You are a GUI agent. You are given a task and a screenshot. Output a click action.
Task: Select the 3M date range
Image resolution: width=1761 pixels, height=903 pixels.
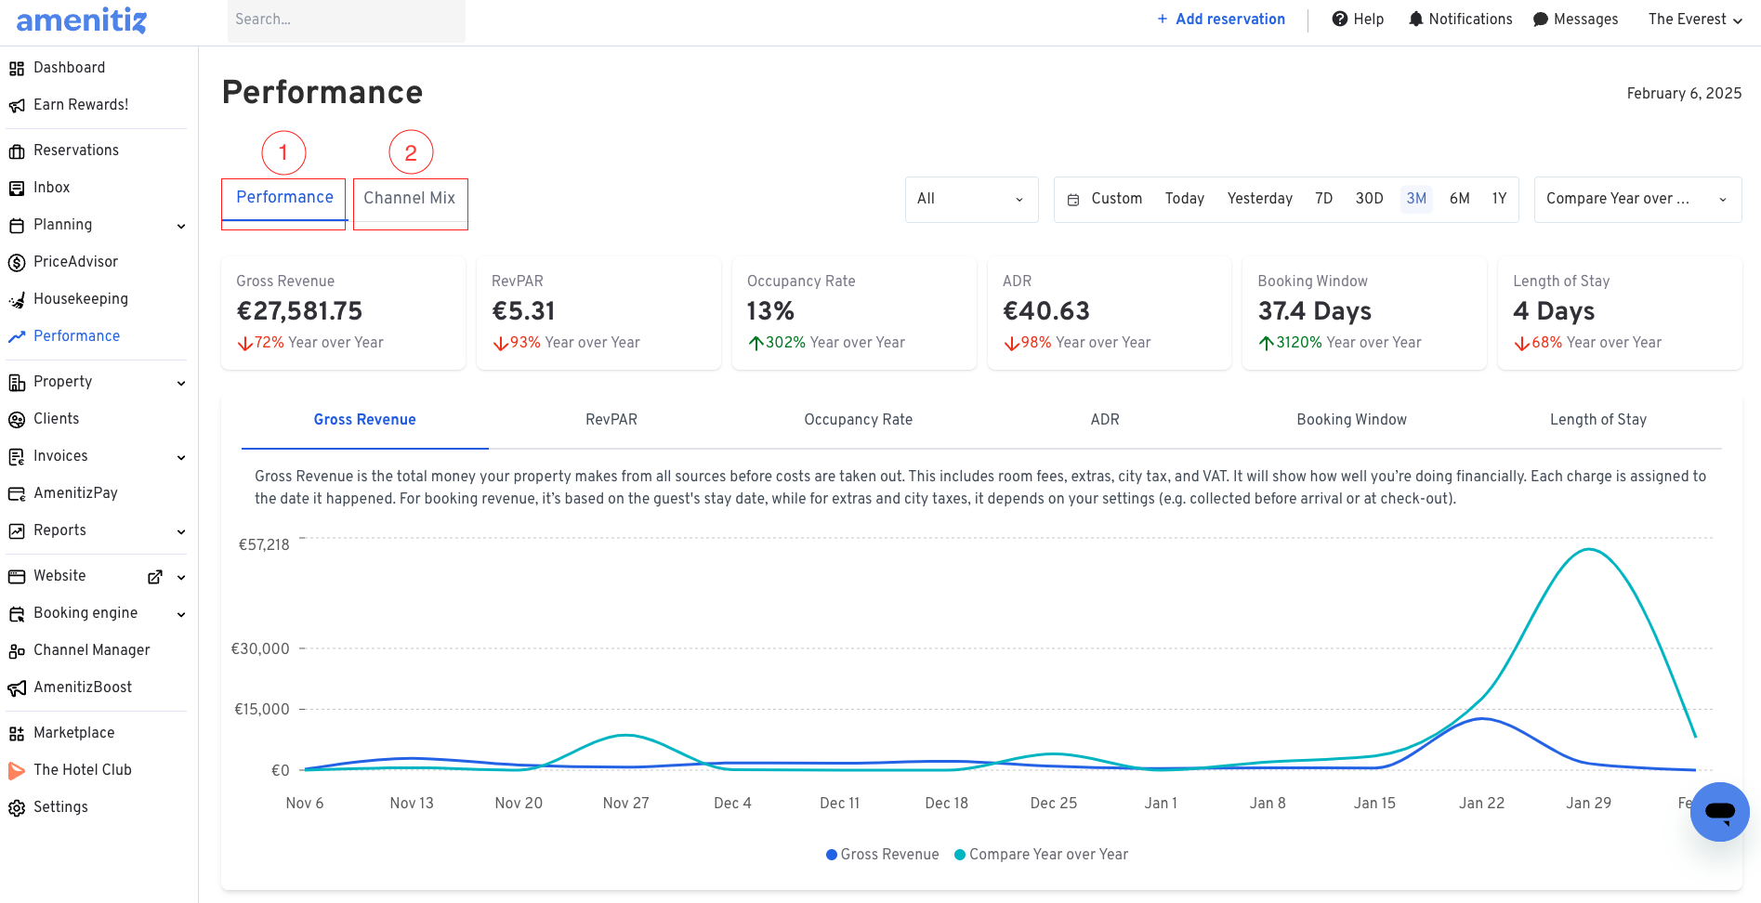[x=1416, y=199]
